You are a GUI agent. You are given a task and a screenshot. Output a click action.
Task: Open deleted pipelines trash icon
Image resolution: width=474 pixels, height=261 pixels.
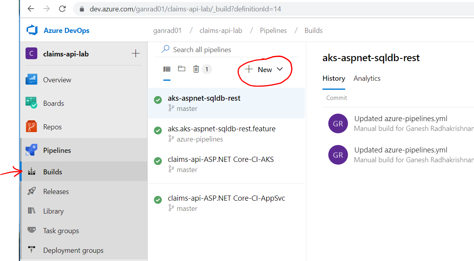(x=196, y=69)
